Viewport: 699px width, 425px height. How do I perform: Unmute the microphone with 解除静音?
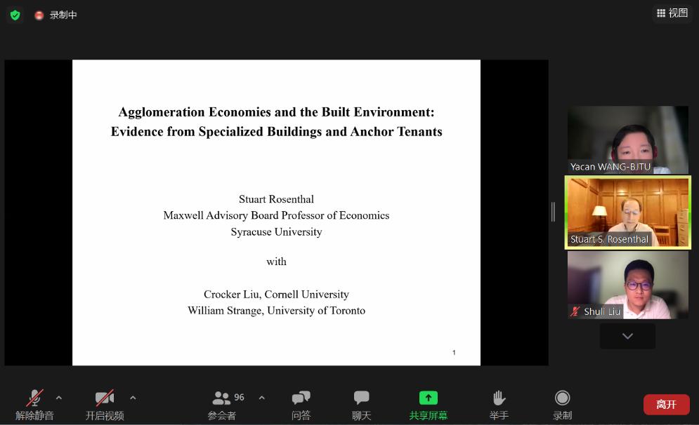pyautogui.click(x=34, y=405)
